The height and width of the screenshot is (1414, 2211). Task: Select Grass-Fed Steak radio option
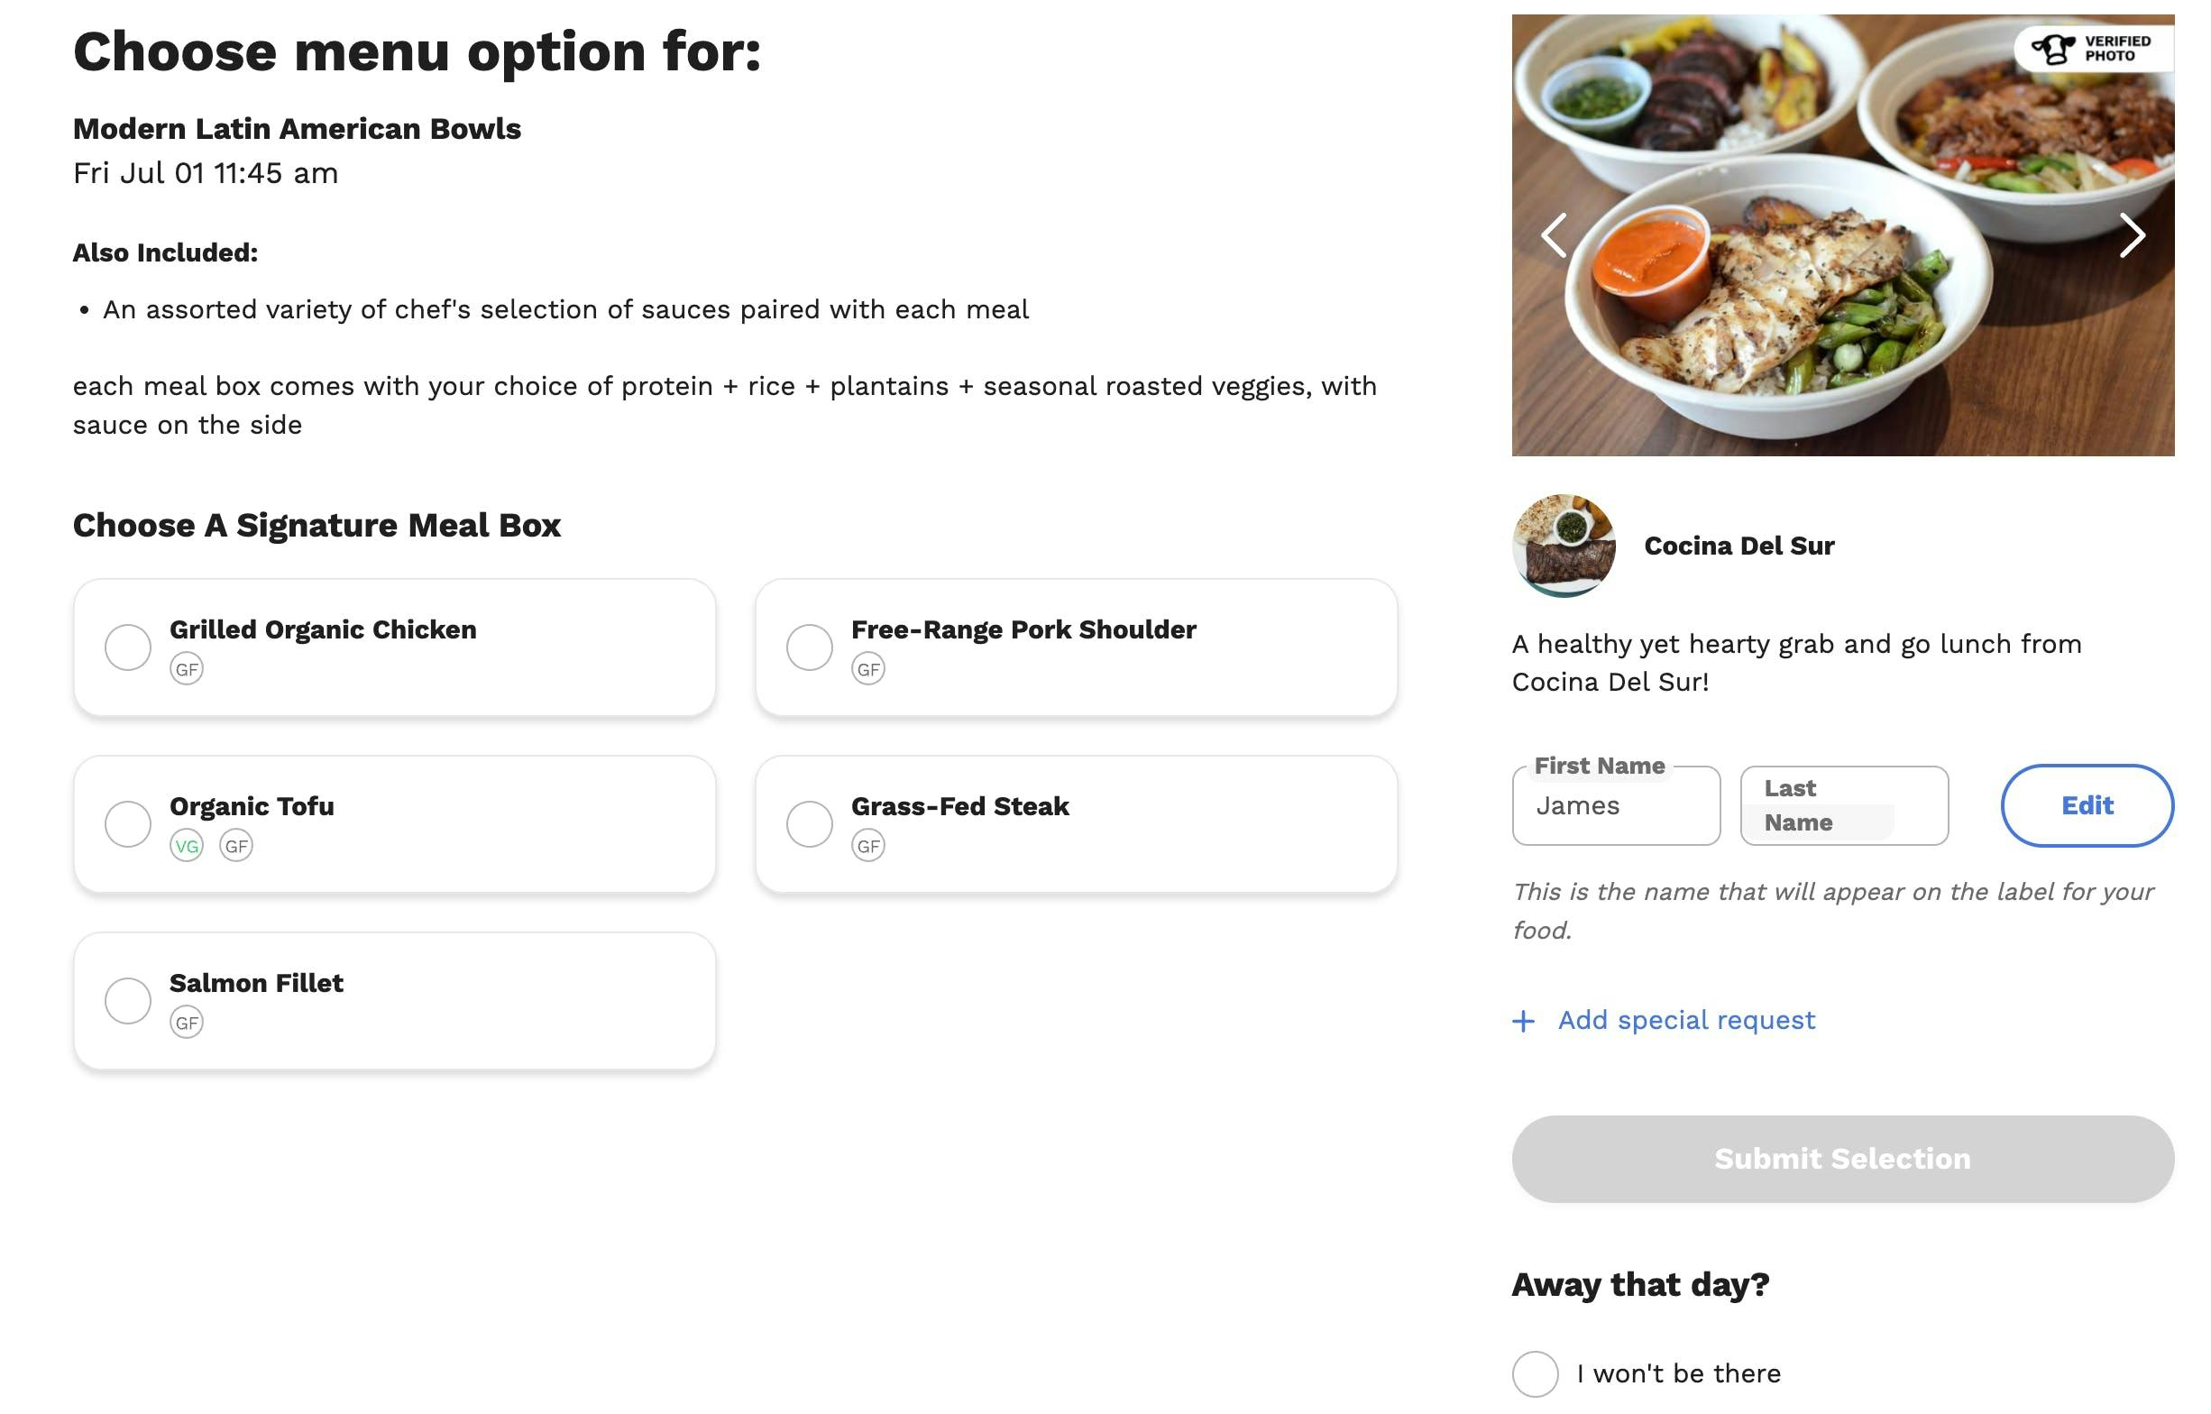pos(809,823)
